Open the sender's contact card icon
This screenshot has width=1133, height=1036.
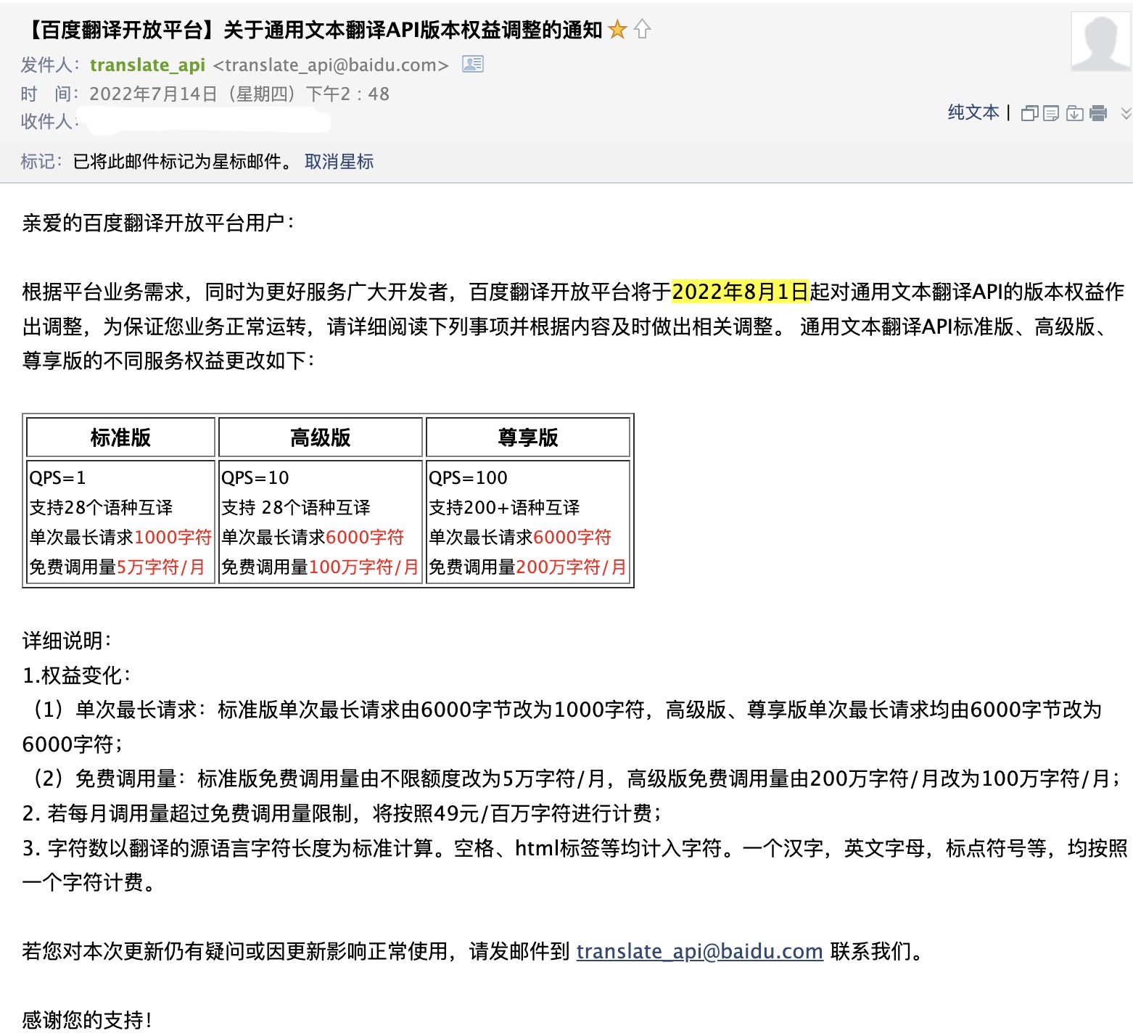pos(473,65)
